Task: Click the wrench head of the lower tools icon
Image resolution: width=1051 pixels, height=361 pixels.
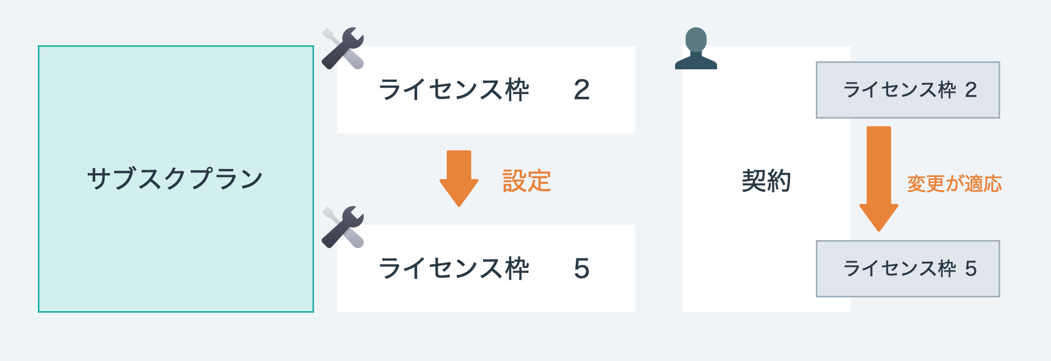Action: 352,218
